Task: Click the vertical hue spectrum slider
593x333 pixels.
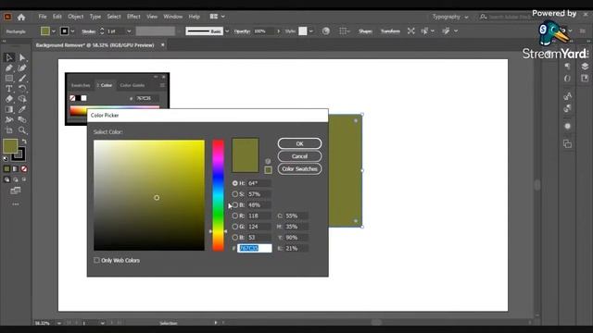Action: (x=218, y=195)
